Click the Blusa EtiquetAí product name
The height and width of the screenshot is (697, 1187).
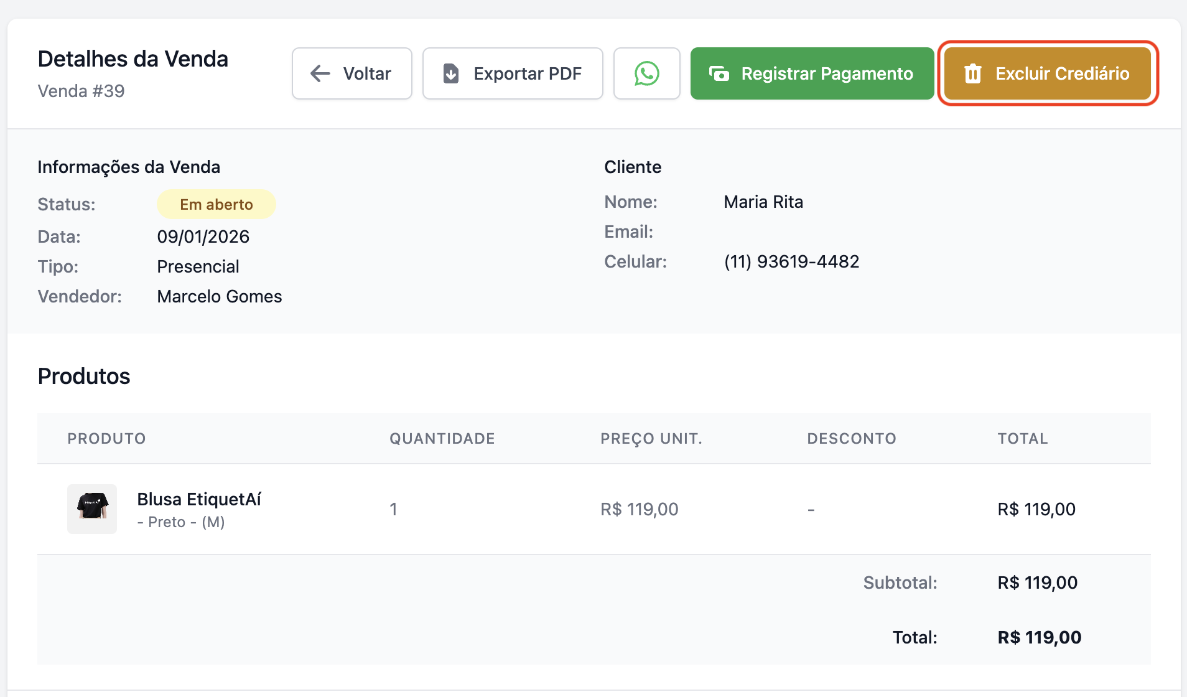click(199, 499)
